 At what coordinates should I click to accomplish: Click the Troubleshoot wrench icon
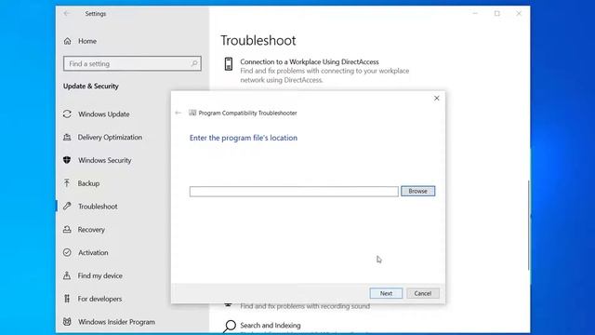click(x=67, y=207)
